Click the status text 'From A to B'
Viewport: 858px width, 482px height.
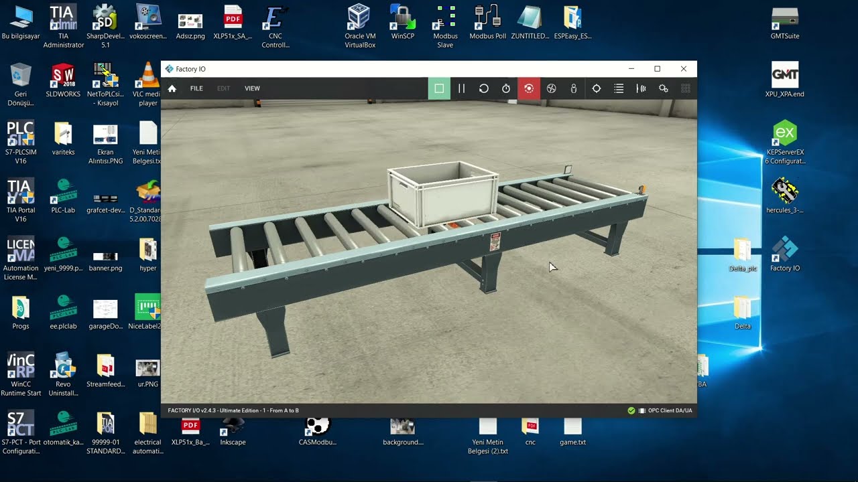pos(284,410)
